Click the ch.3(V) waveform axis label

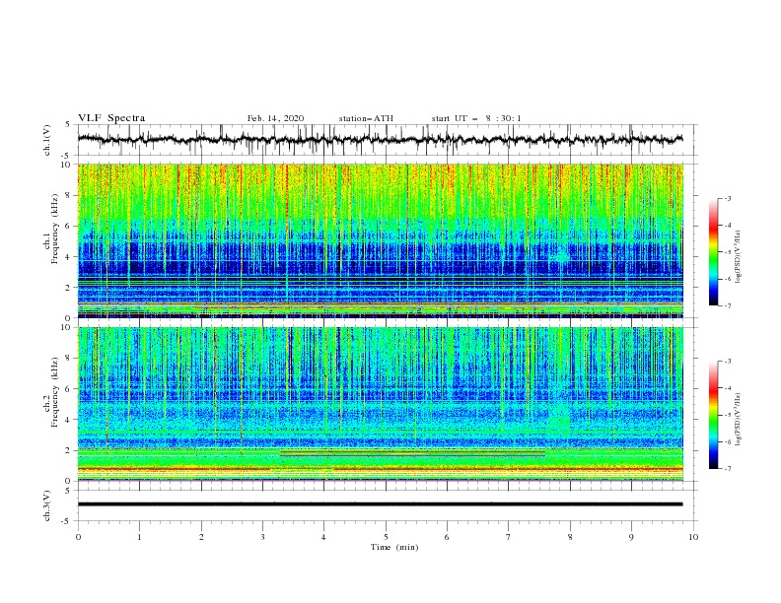click(x=47, y=505)
